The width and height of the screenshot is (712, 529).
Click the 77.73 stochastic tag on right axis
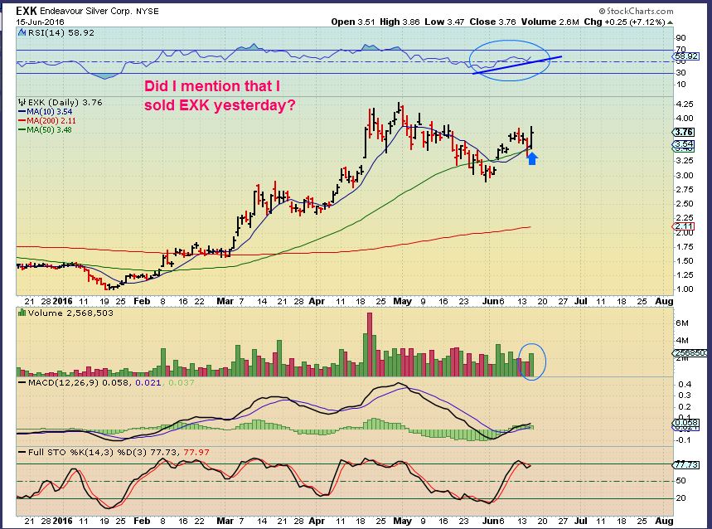click(x=685, y=464)
